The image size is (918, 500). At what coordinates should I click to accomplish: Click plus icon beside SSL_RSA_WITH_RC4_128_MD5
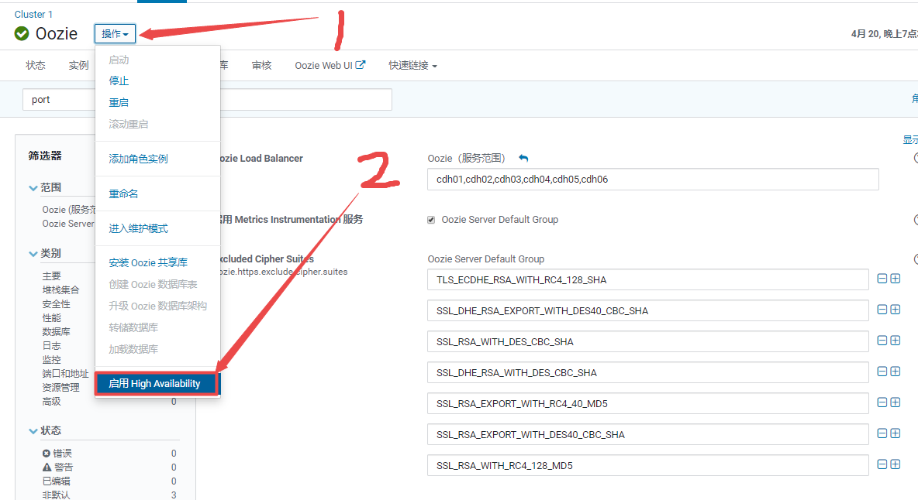click(x=896, y=464)
